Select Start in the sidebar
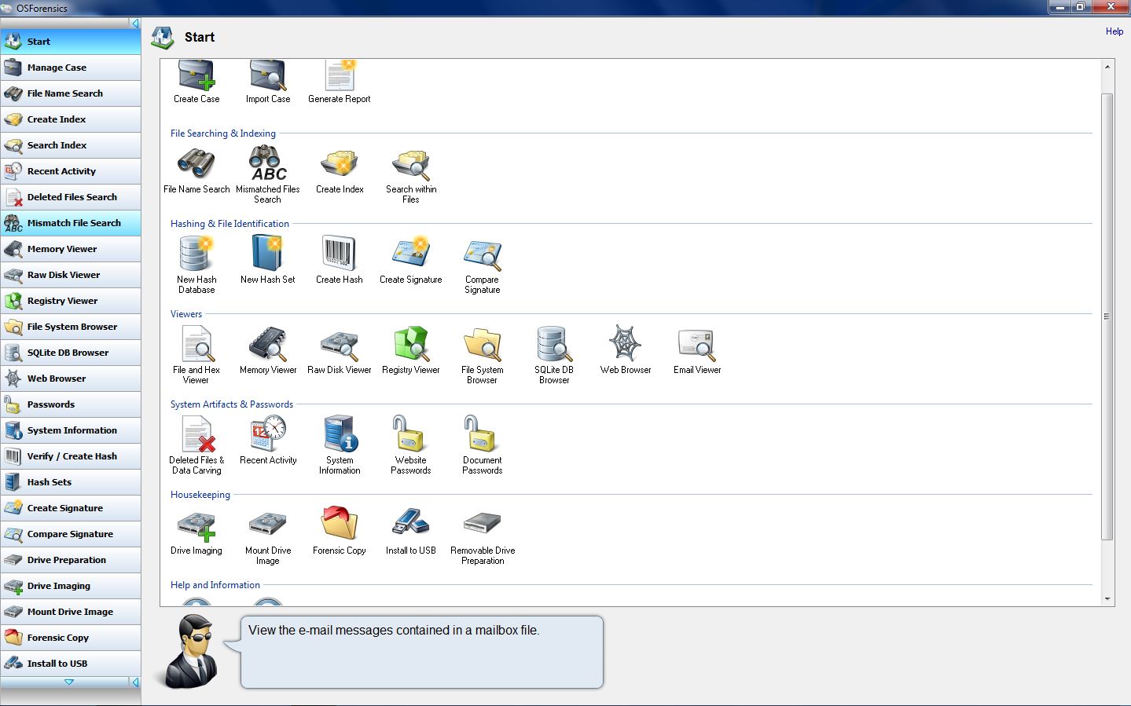 (71, 42)
